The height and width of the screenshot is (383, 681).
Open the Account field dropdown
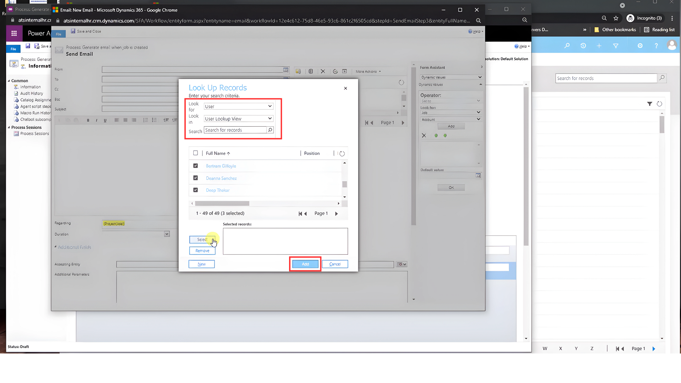coord(450,120)
